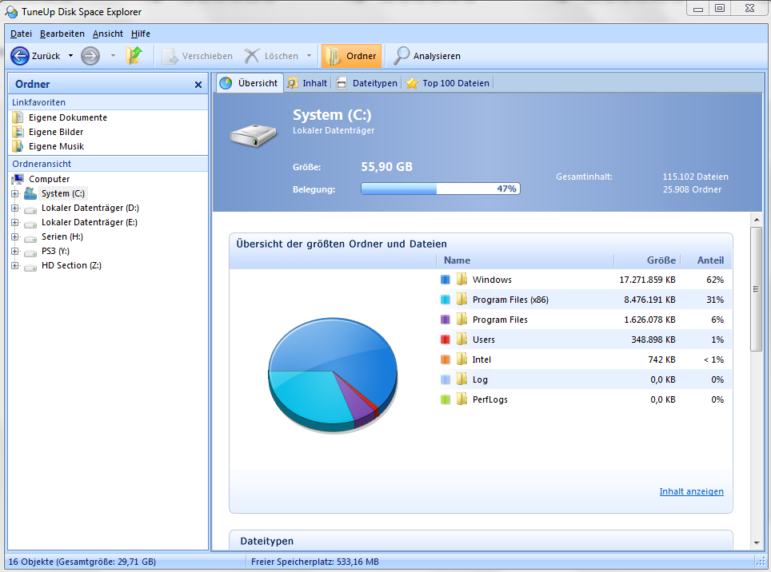Screen dimensions: 771x572
Task: Open Eigene Musik favorite link
Action: [x=57, y=146]
